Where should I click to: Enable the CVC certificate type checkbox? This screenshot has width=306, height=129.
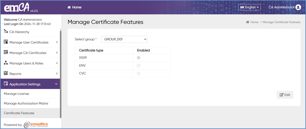pyautogui.click(x=139, y=73)
